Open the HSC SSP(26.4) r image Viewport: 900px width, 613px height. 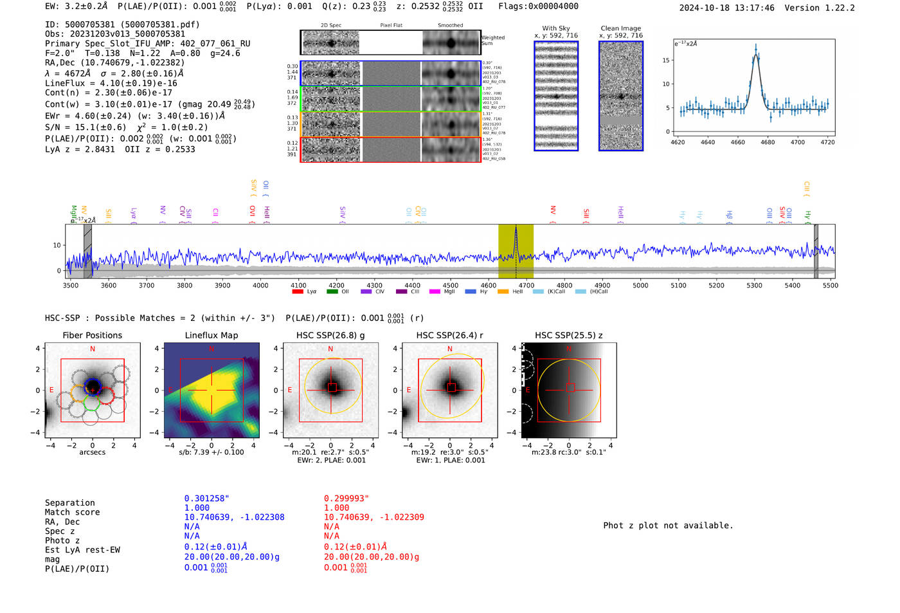tap(450, 390)
